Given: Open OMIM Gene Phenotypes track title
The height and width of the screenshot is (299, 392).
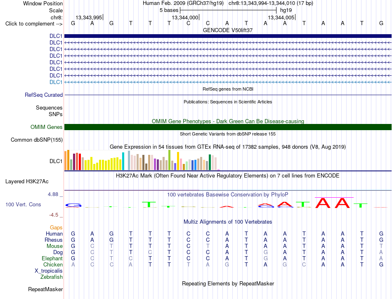Looking at the screenshot, I should [228, 121].
